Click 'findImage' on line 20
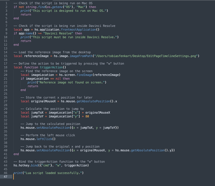Image resolution: width=215 pixels, height=186 pixels. click(85, 75)
